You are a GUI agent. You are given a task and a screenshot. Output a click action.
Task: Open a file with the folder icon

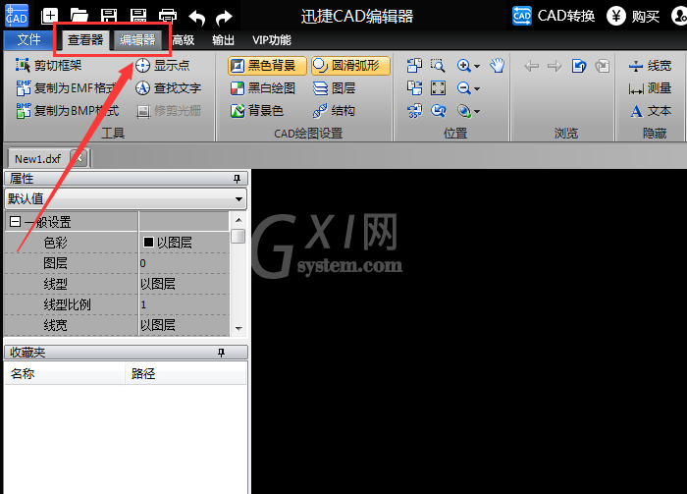[x=79, y=17]
